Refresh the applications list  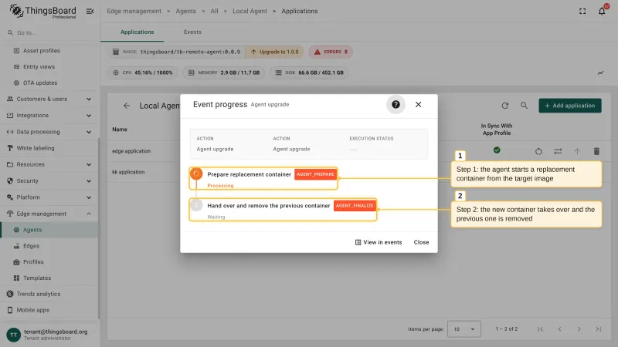(x=505, y=106)
